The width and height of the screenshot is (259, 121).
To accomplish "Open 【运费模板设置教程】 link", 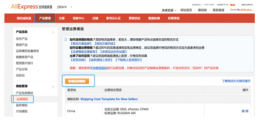I will (x=84, y=52).
